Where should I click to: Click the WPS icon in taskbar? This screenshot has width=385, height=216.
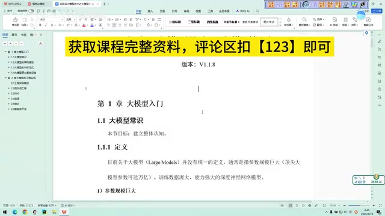click(64, 212)
